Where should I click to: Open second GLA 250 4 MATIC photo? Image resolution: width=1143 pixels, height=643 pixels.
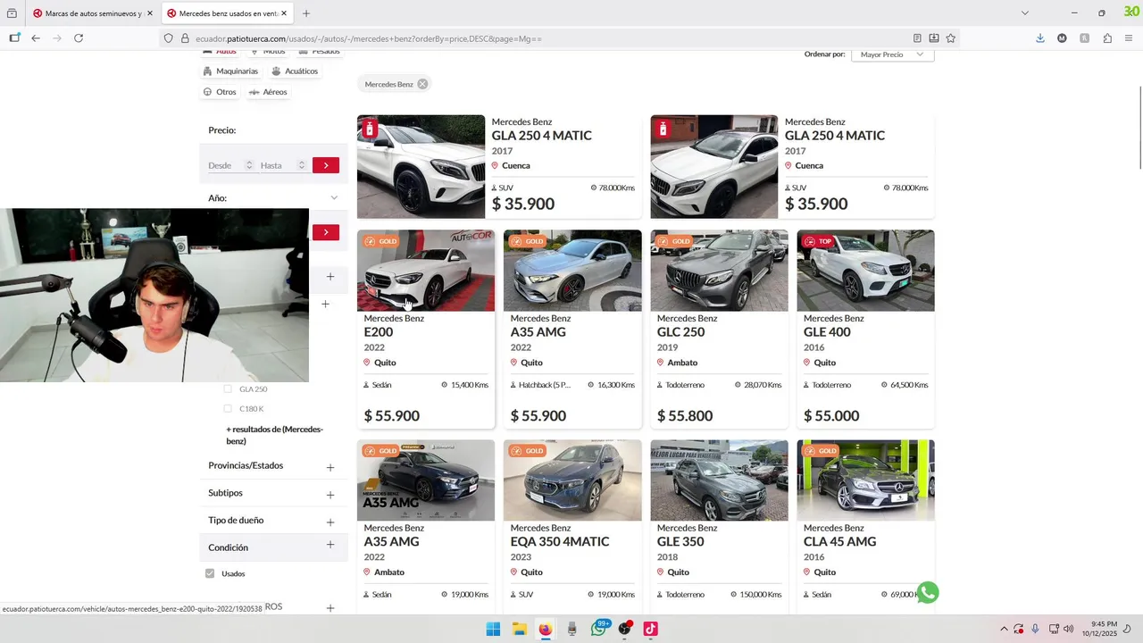713,167
